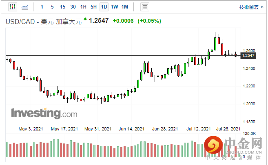The width and height of the screenshot is (268, 165).
Task: Choose the 1W weekly timeframe
Action: (x=114, y=7)
